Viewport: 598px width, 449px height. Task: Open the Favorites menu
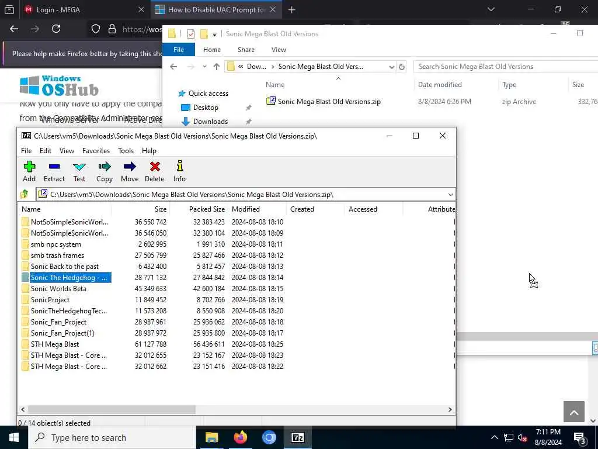pyautogui.click(x=96, y=151)
